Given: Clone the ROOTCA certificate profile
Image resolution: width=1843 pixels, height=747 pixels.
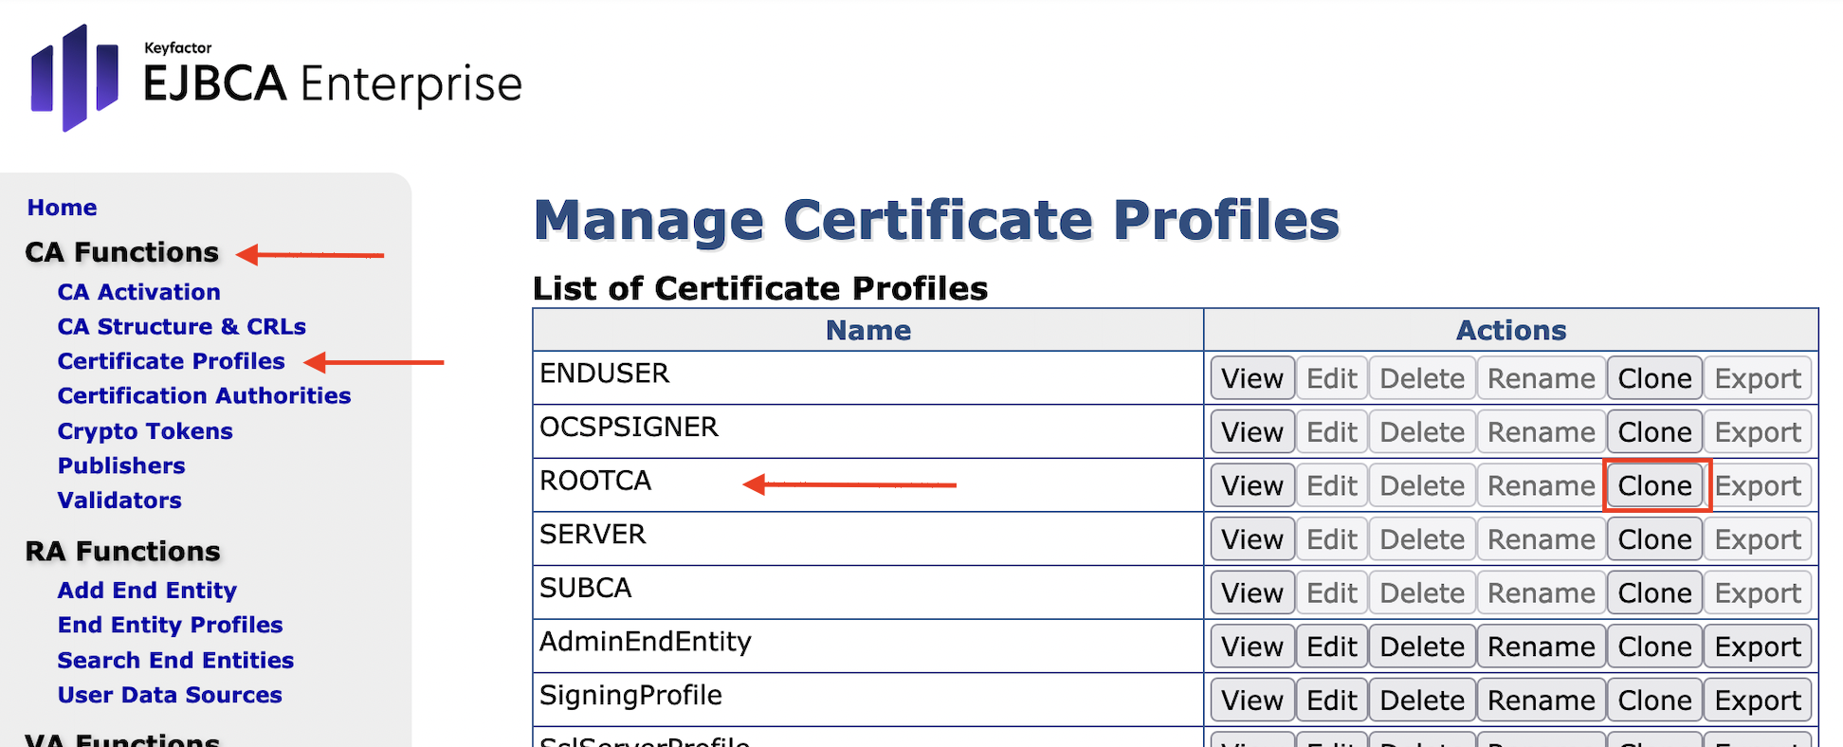Looking at the screenshot, I should point(1654,485).
